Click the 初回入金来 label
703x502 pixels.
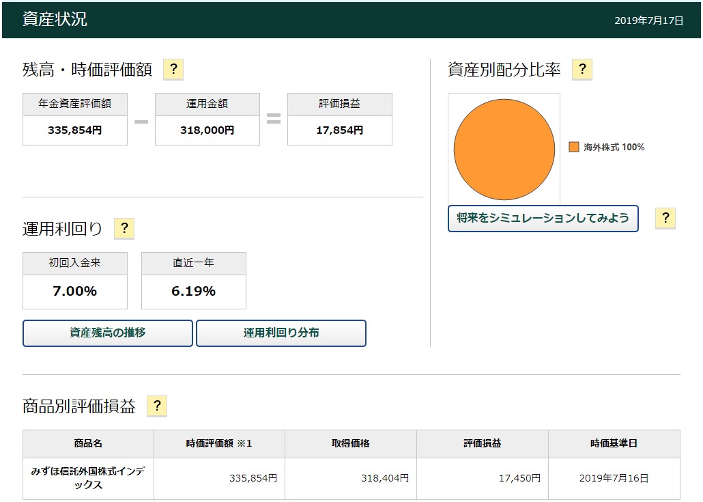(x=75, y=263)
